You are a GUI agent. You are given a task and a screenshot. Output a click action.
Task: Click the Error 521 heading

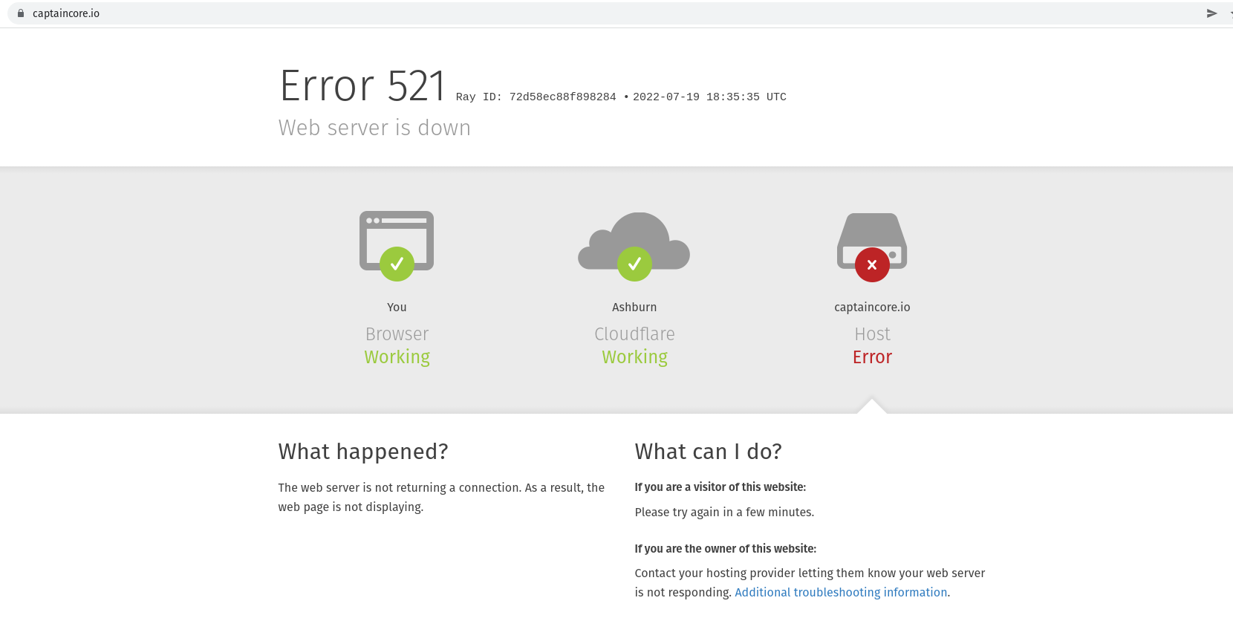click(x=362, y=85)
